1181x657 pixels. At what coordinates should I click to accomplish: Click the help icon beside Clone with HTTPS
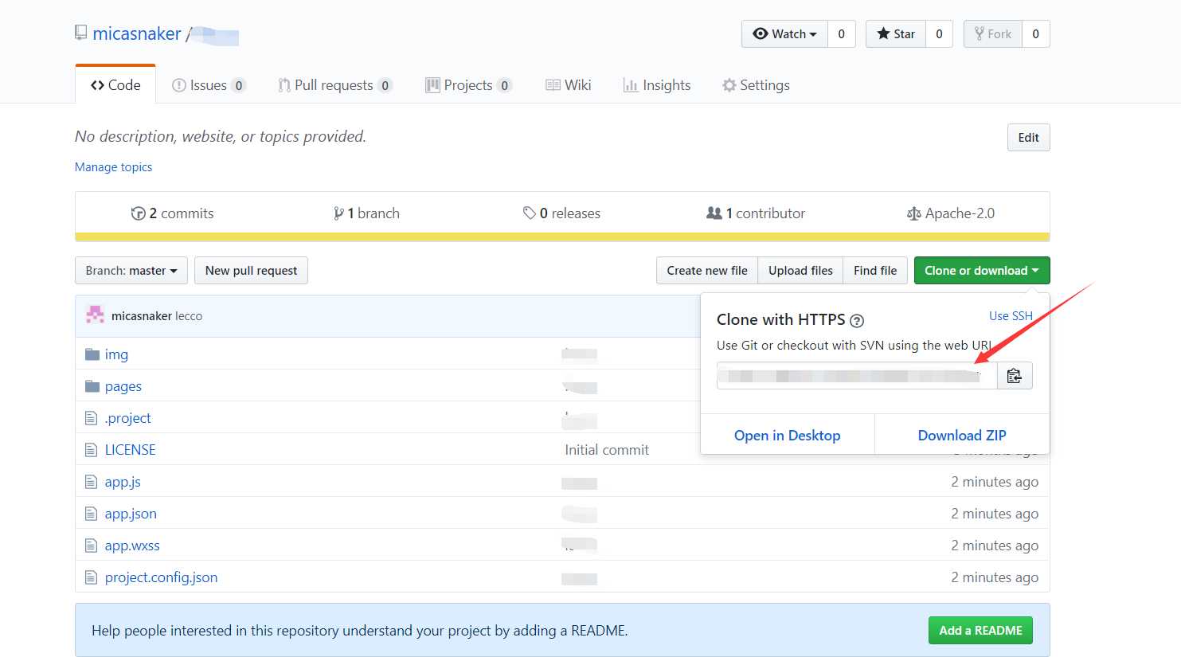coord(857,321)
